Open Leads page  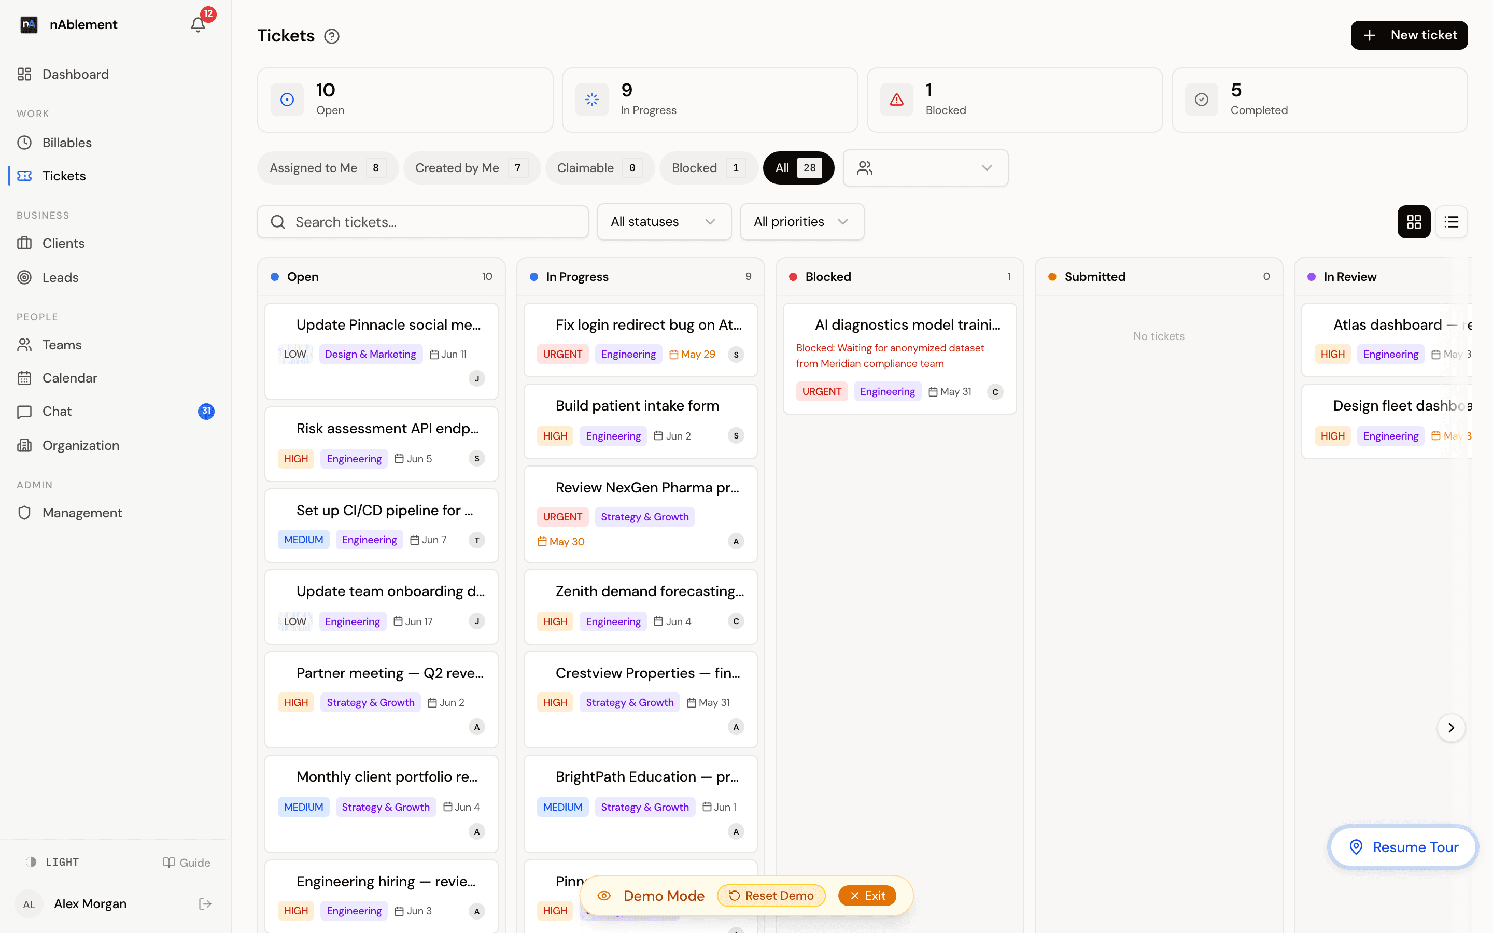click(x=116, y=277)
